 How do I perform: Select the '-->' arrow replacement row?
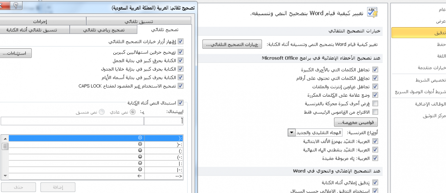point(96,176)
